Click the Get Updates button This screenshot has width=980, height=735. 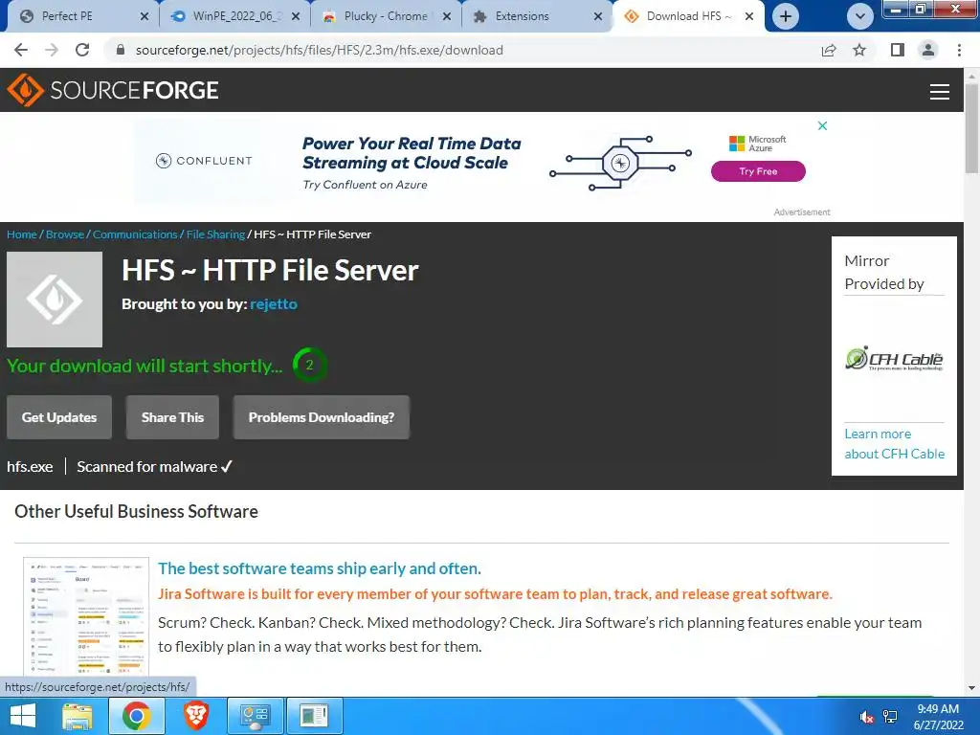[59, 417]
